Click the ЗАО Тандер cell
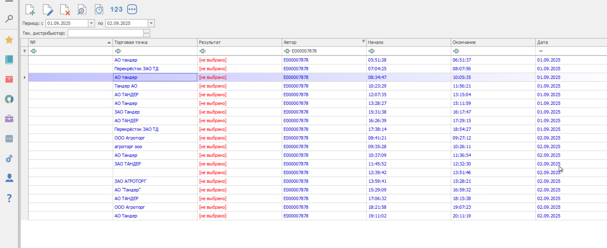 click(155, 112)
